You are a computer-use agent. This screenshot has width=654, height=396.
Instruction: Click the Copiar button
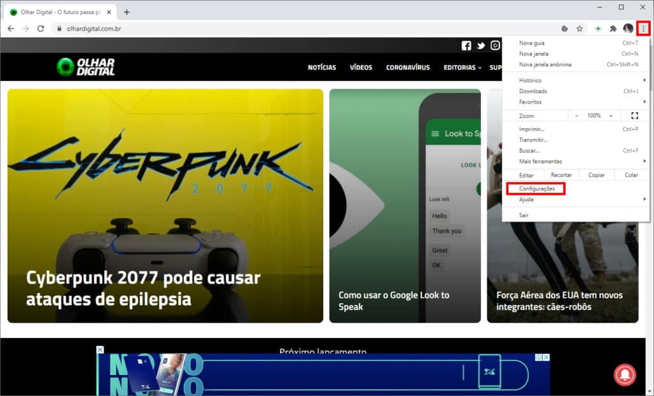click(597, 175)
